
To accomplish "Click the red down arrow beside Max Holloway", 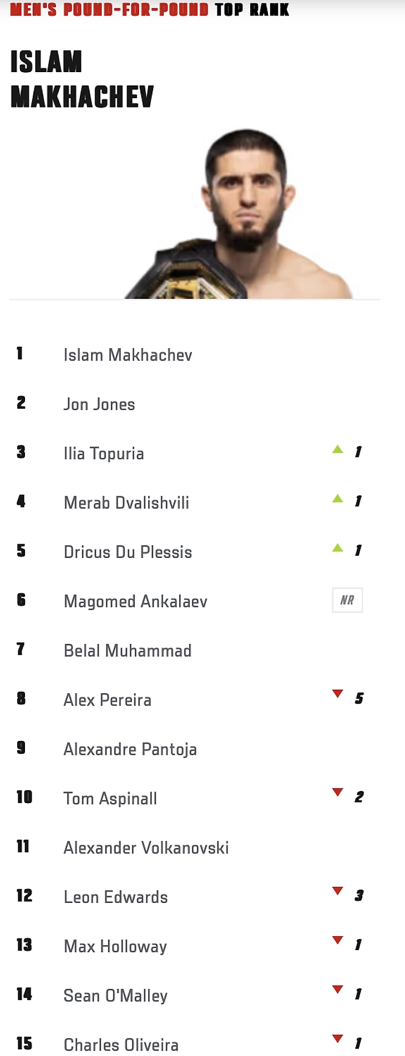I will click(x=337, y=940).
